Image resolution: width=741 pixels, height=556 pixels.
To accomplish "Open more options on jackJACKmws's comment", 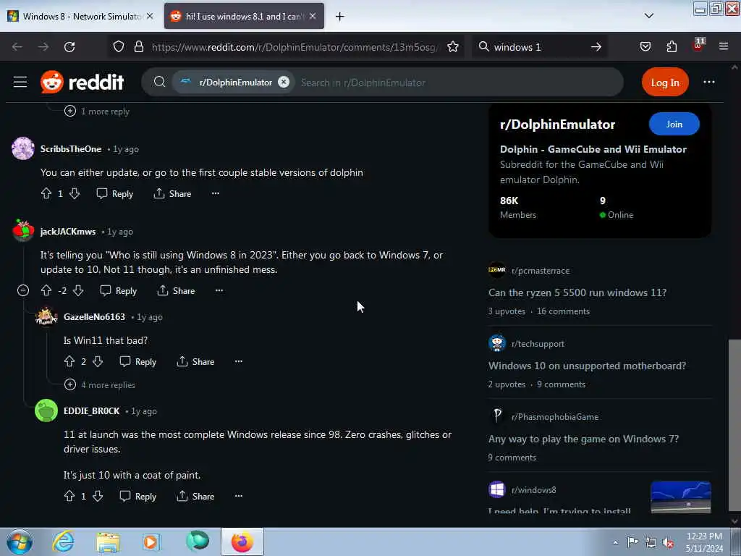I will point(219,290).
